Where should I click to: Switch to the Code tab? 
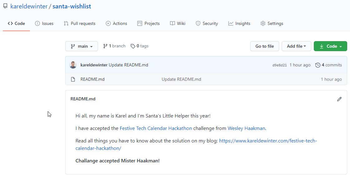point(16,23)
